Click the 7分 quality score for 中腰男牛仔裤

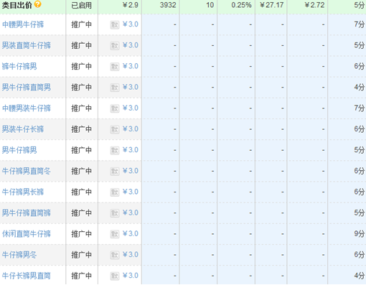[360, 24]
